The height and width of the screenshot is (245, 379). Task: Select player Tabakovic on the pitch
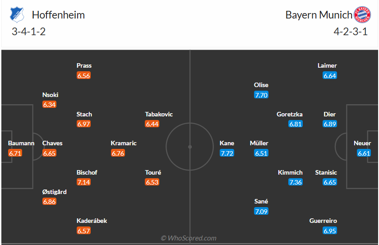coord(159,114)
